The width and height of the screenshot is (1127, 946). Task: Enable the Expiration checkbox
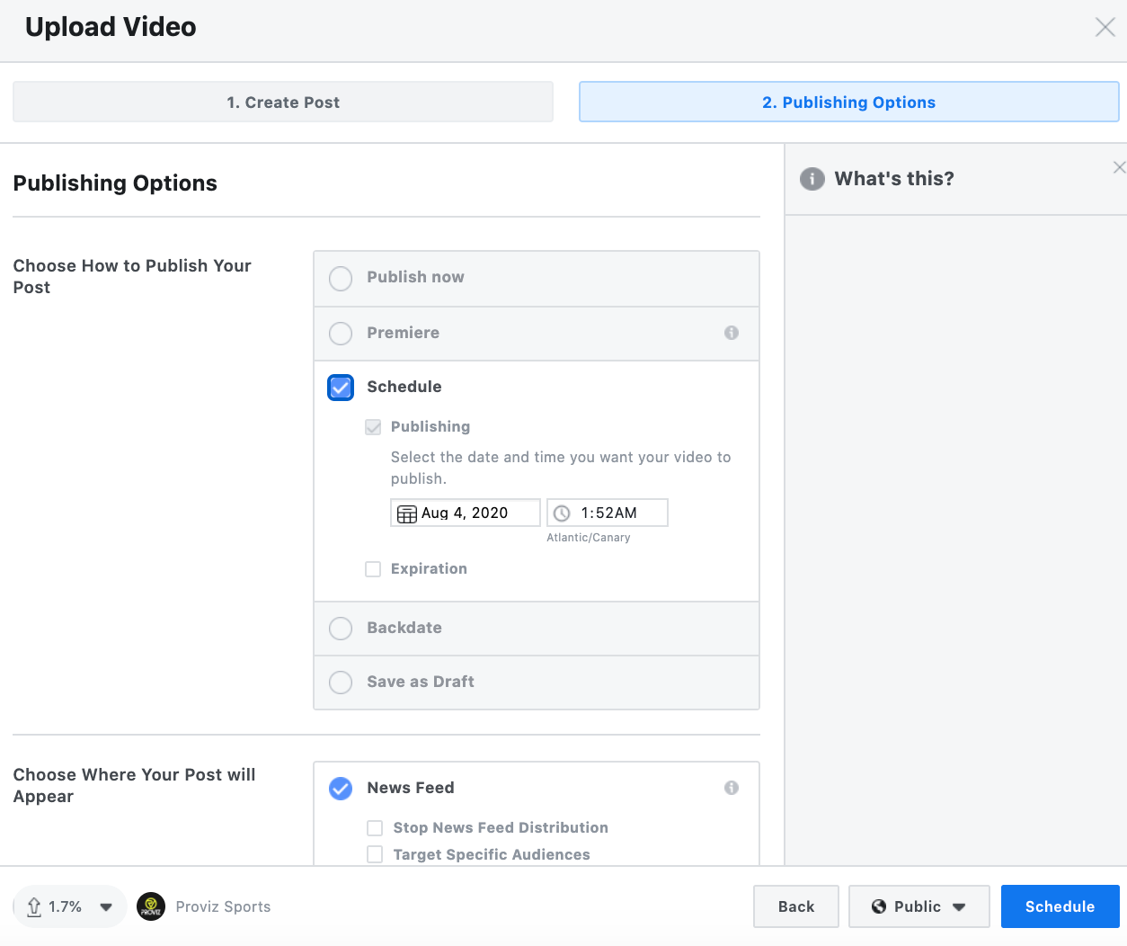coord(373,569)
